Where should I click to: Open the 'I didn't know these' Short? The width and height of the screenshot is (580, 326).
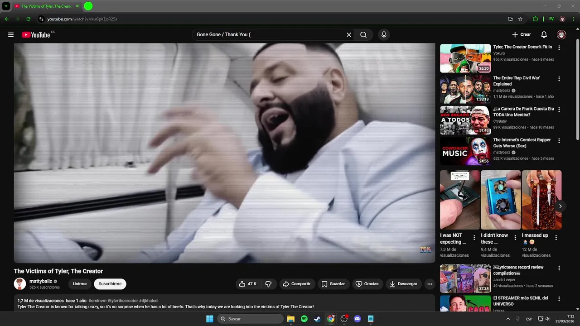pos(500,200)
